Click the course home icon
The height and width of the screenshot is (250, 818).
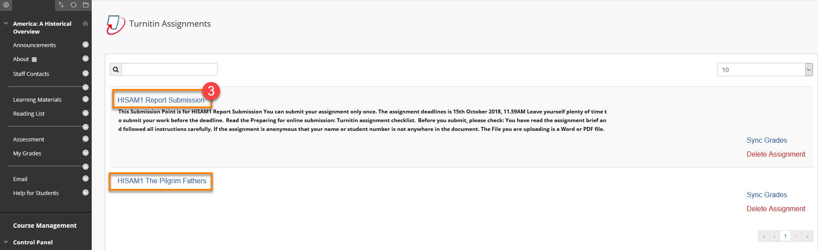pos(85,24)
